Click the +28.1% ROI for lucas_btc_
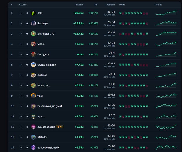This screenshot has width=182, height=152. pos(93,85)
